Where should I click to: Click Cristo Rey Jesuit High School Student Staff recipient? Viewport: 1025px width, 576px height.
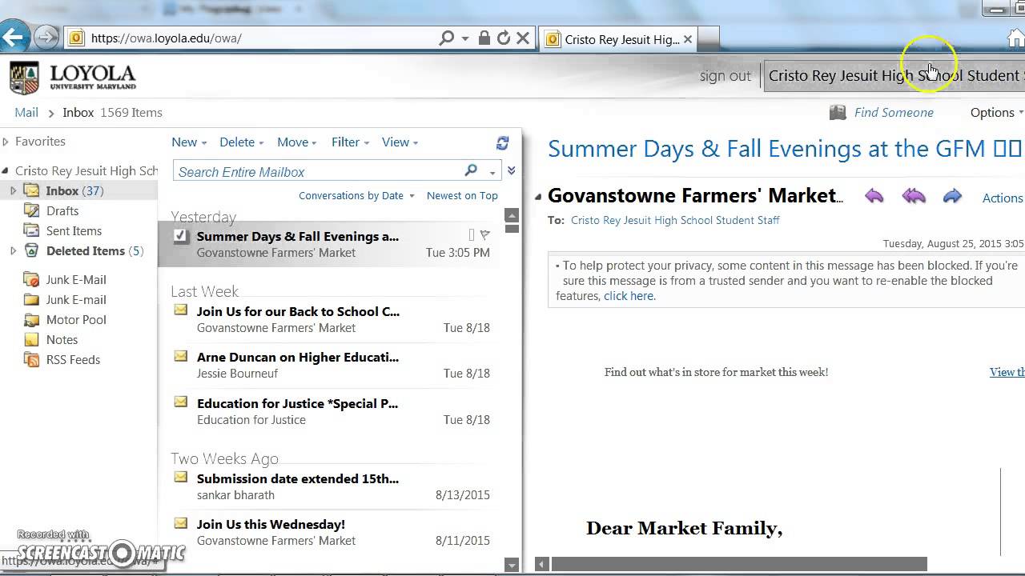coord(675,220)
